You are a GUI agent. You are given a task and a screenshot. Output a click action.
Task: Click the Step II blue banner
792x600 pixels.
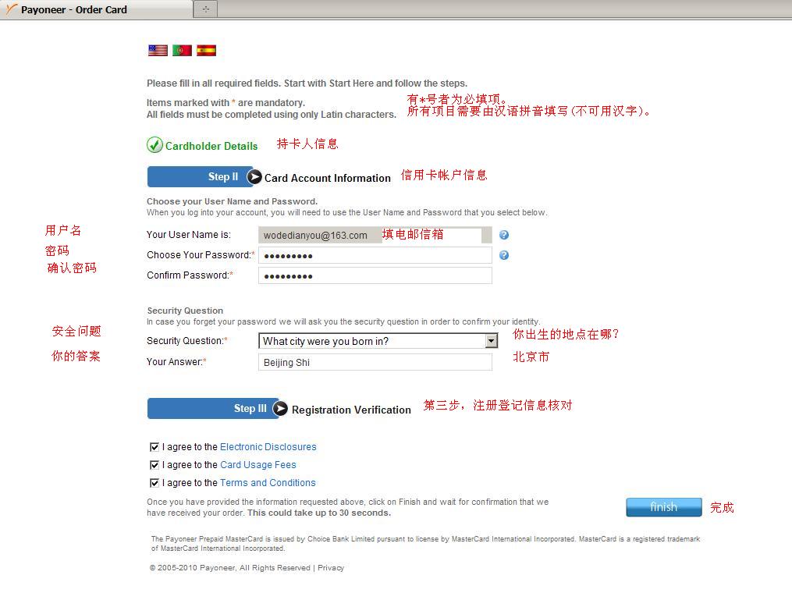point(200,177)
